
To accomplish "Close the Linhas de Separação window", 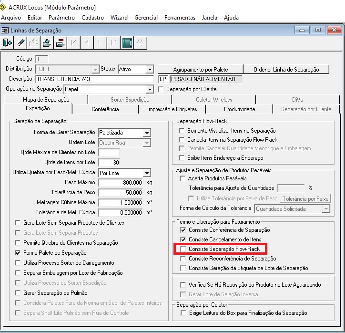I will pos(334,30).
